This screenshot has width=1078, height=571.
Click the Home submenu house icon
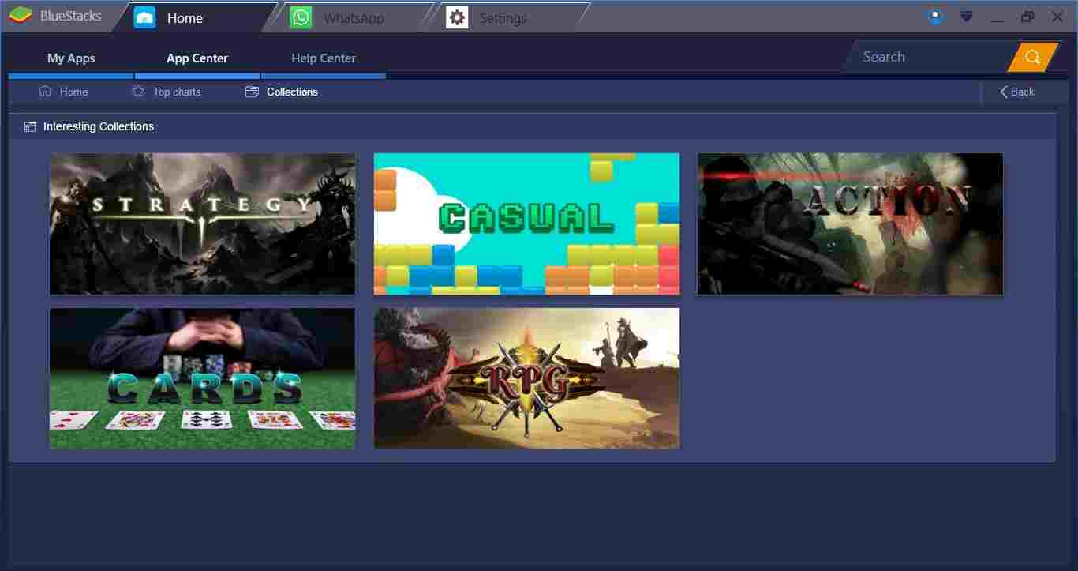tap(46, 92)
